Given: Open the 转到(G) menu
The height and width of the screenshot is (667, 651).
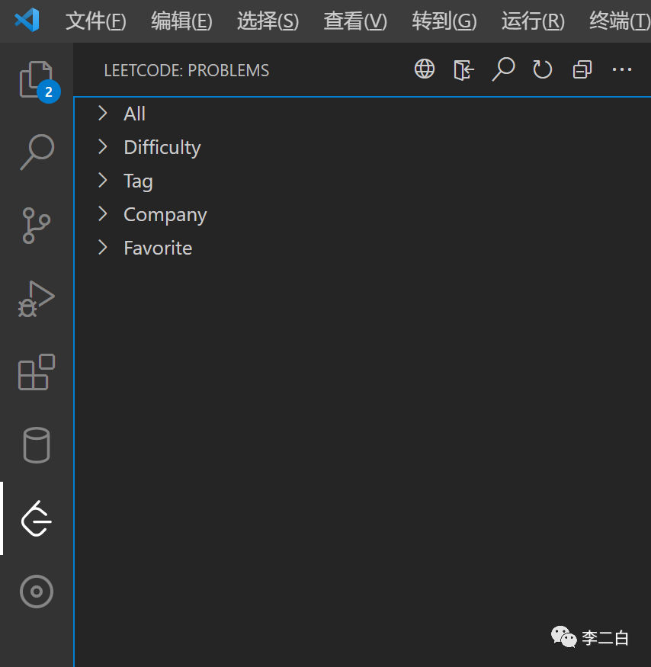Looking at the screenshot, I should coord(444,21).
